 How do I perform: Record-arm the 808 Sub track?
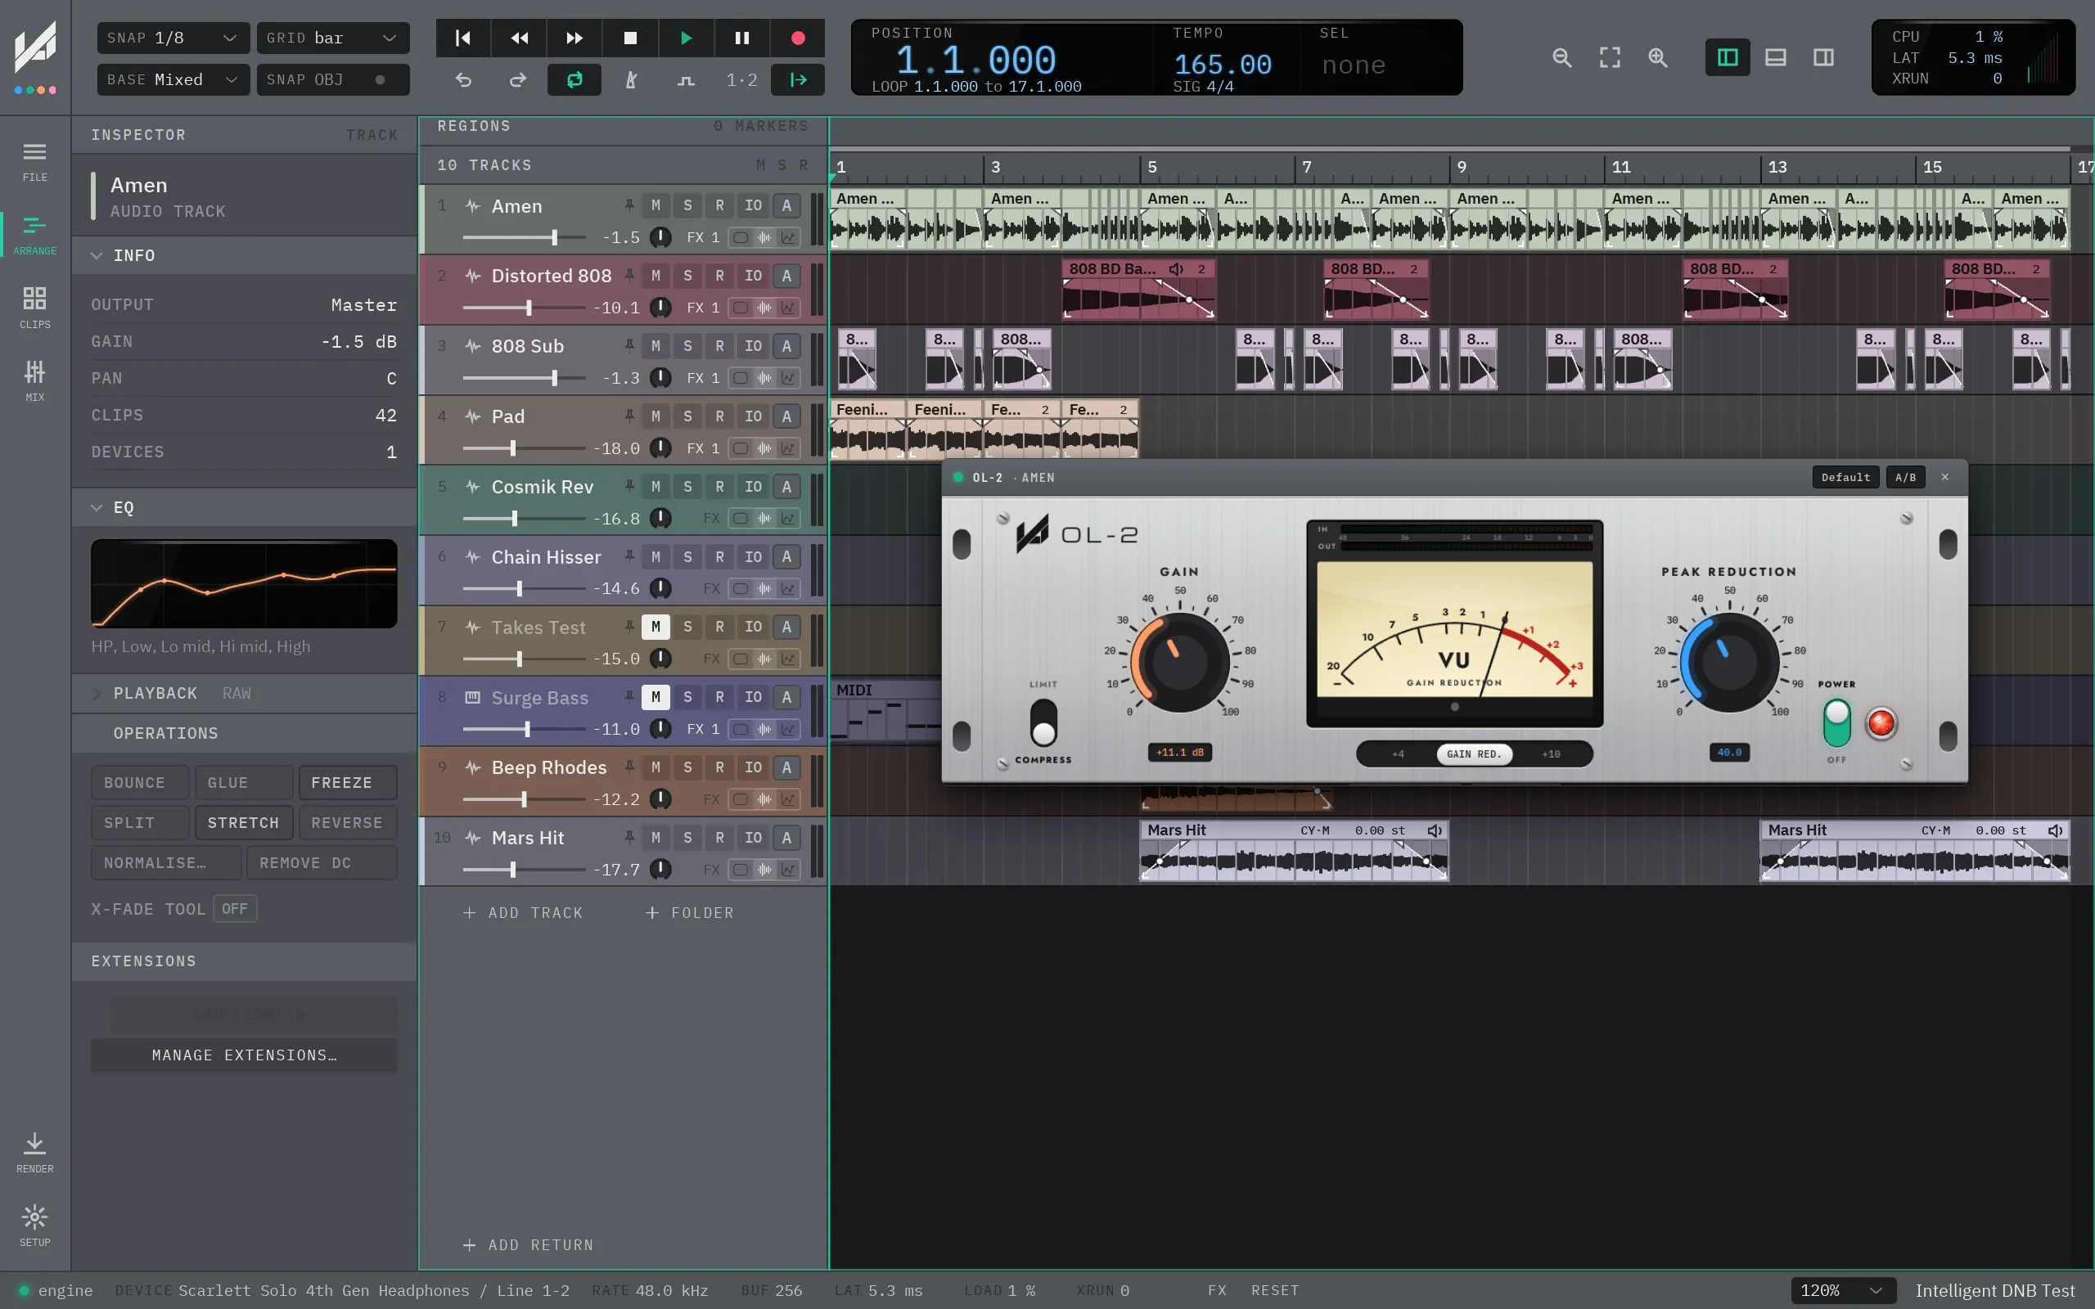click(x=719, y=345)
